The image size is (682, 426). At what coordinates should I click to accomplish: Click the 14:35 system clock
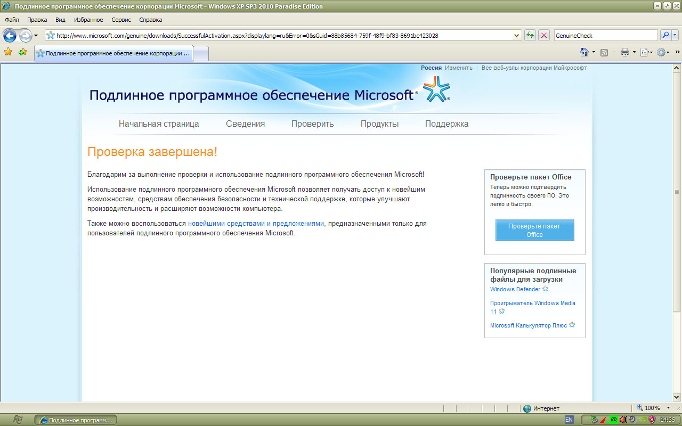[x=668, y=420]
